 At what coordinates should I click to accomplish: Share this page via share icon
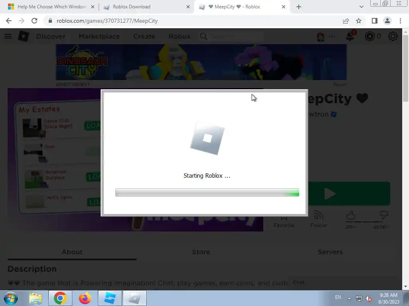pos(346,21)
